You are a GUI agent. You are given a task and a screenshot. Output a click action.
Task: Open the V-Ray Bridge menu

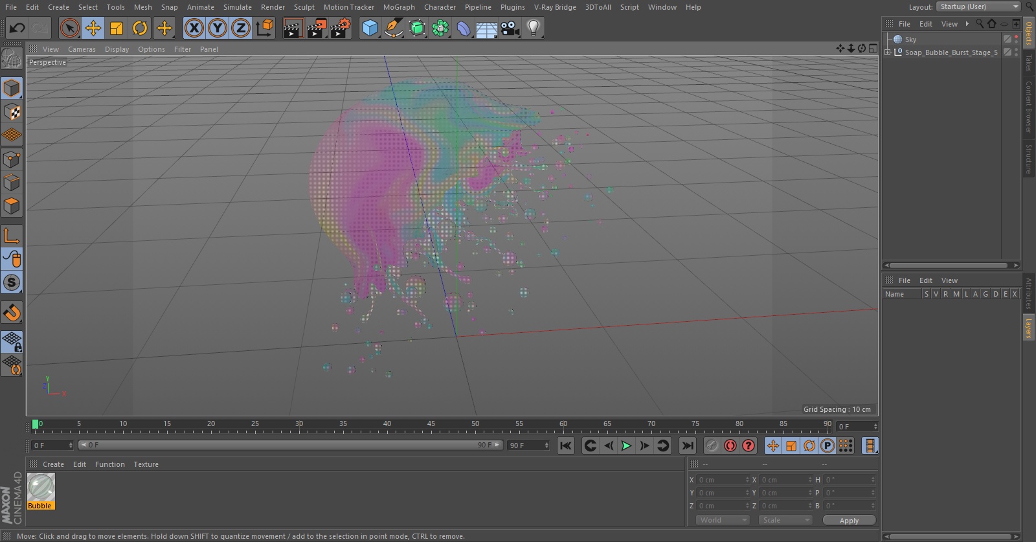tap(555, 7)
